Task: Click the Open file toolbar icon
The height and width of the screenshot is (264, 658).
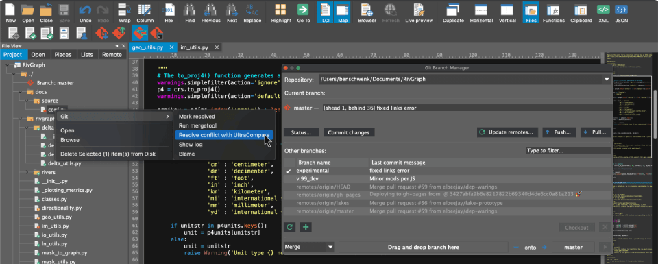Action: (28, 13)
